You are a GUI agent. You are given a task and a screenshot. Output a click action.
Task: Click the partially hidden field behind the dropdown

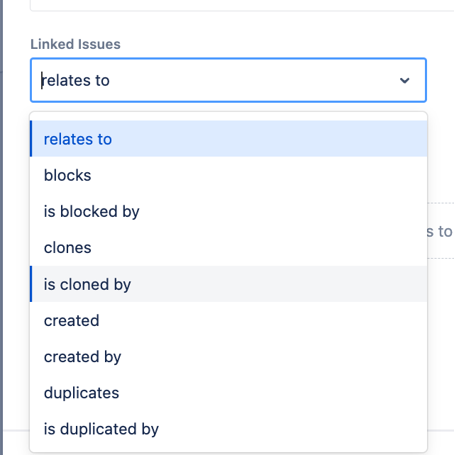pyautogui.click(x=440, y=231)
